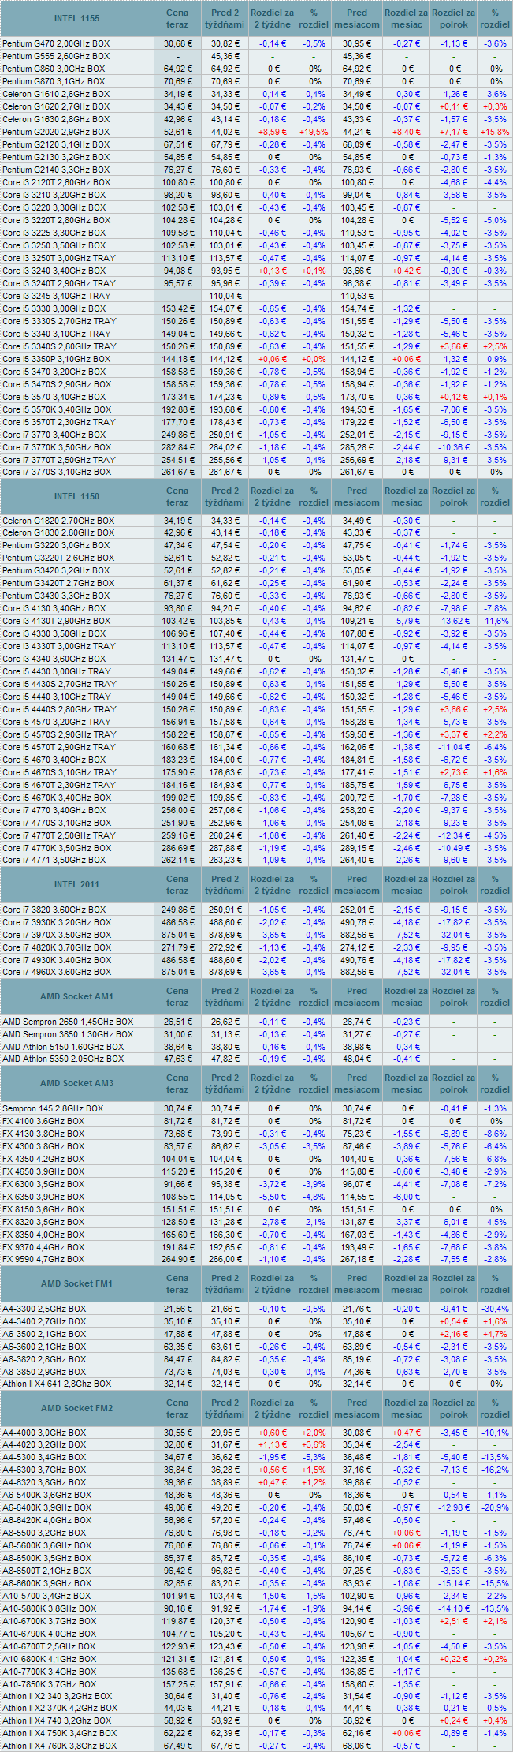Viewport: 513px width, 1752px height.
Task: Click the AMD Socket FM1 section header
Action: (76, 1283)
